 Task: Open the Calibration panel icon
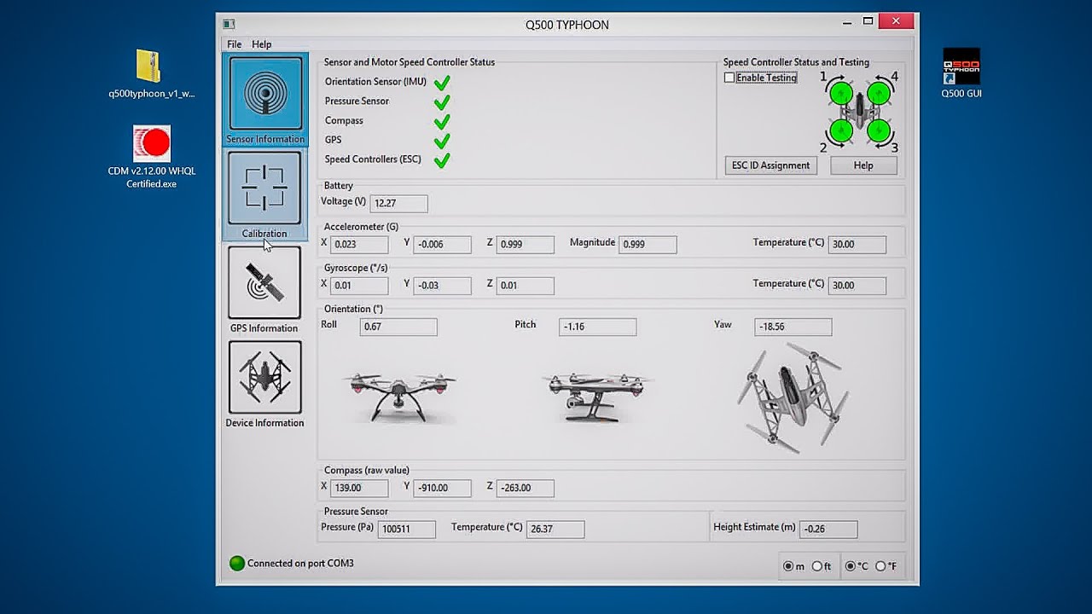(x=264, y=188)
